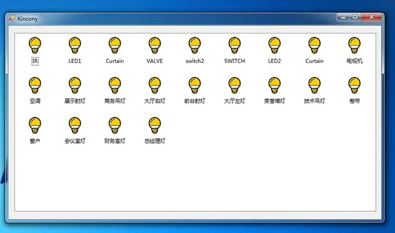Select the Curtain bulb next to LED1
Viewport: 395px width, 233px height.
115,45
